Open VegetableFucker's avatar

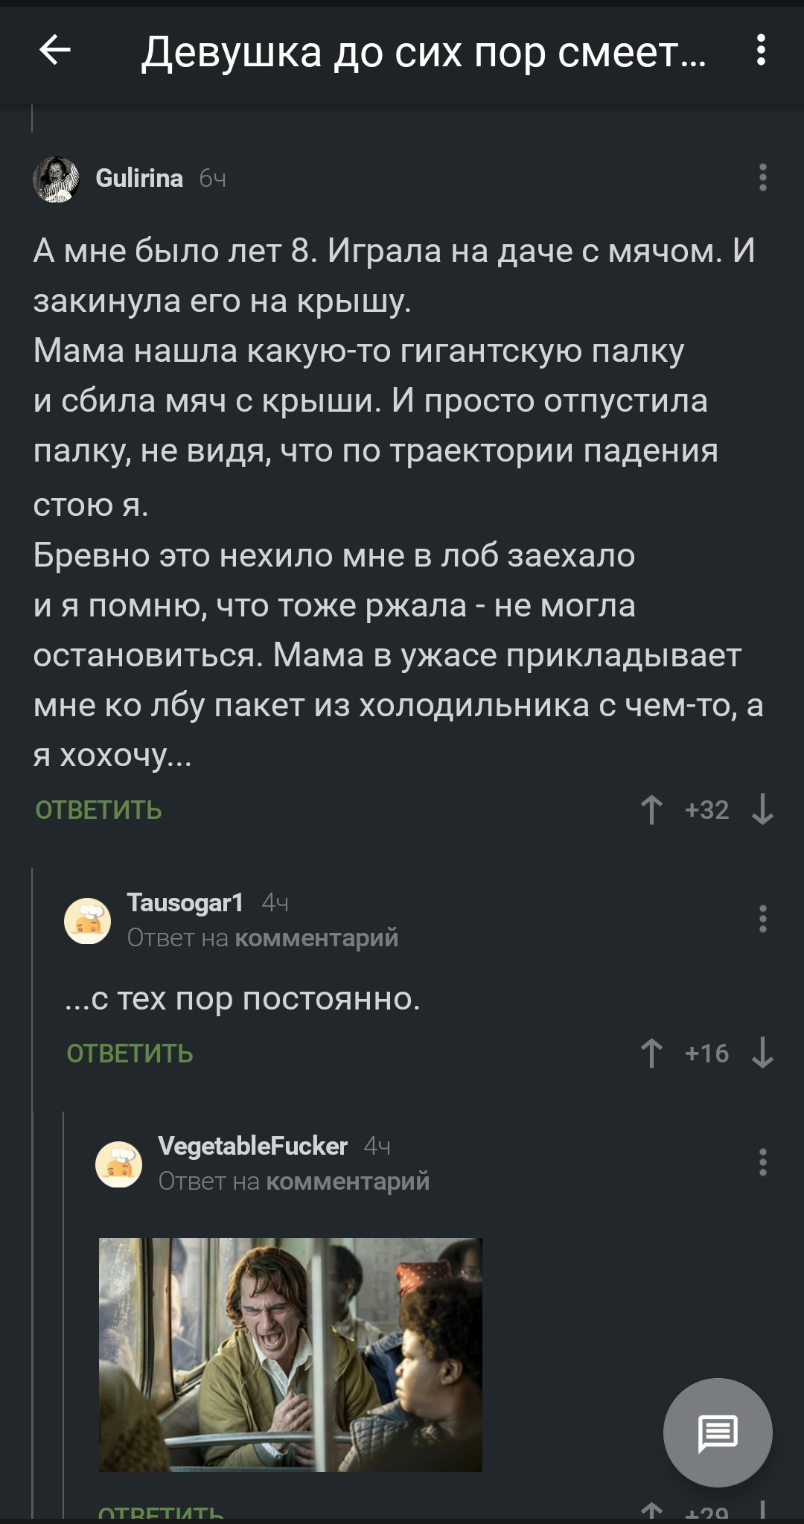(x=119, y=1164)
